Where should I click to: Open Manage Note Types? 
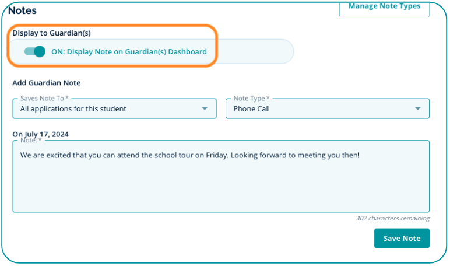pyautogui.click(x=384, y=7)
